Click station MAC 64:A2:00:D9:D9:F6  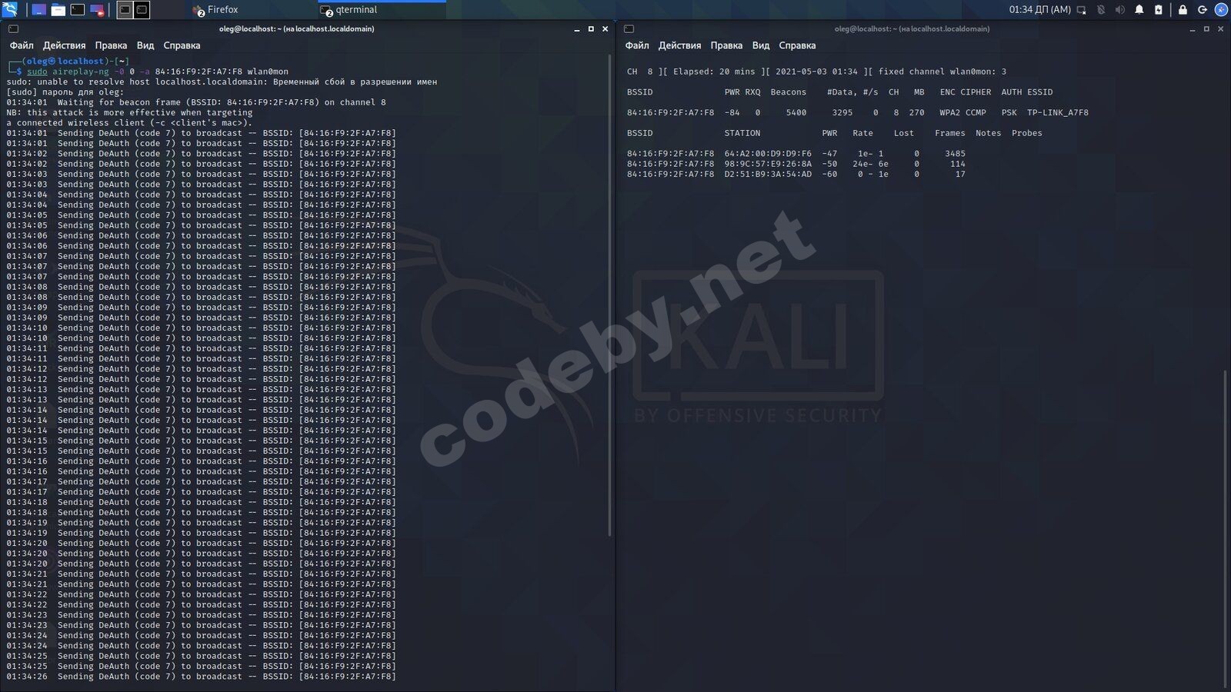point(768,154)
